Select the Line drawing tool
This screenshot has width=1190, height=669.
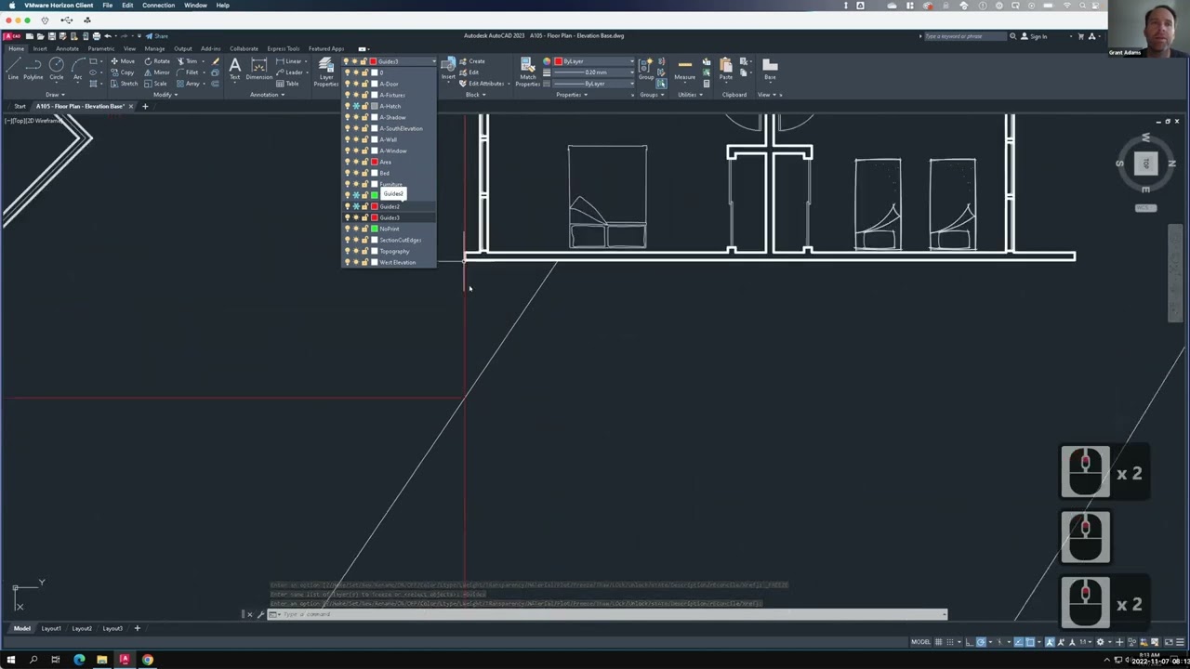pos(13,68)
